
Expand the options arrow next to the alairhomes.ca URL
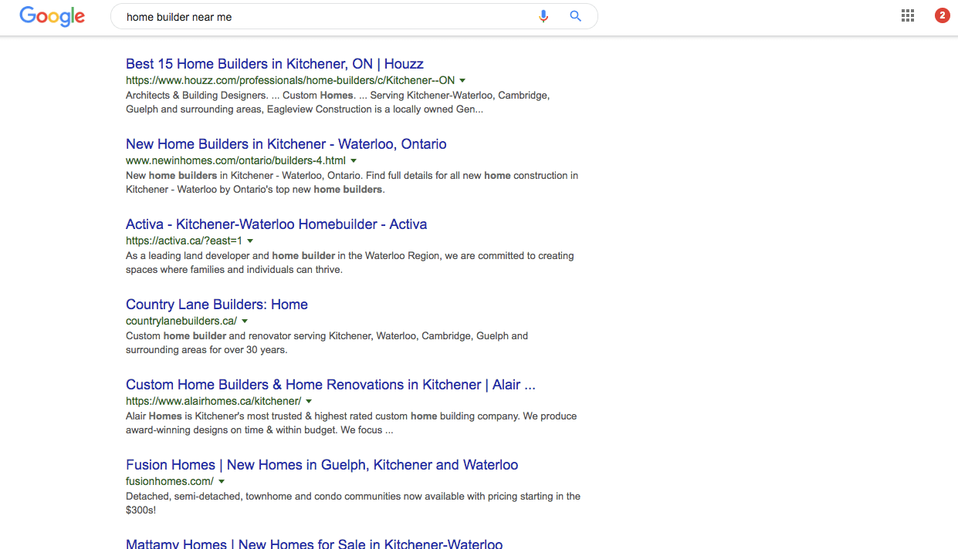point(309,401)
